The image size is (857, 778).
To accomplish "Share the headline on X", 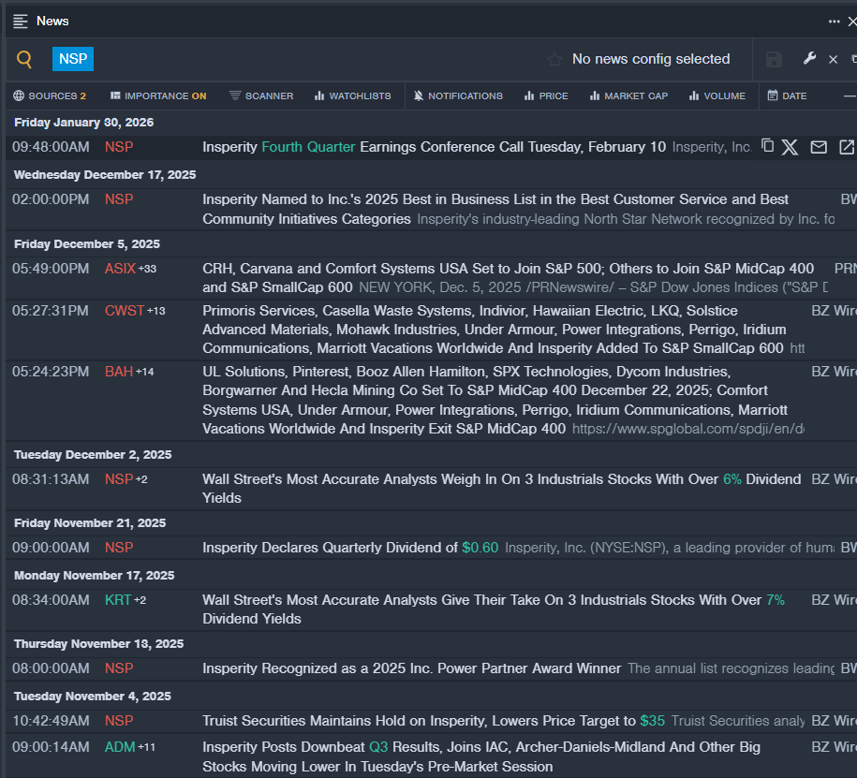I will tap(791, 147).
